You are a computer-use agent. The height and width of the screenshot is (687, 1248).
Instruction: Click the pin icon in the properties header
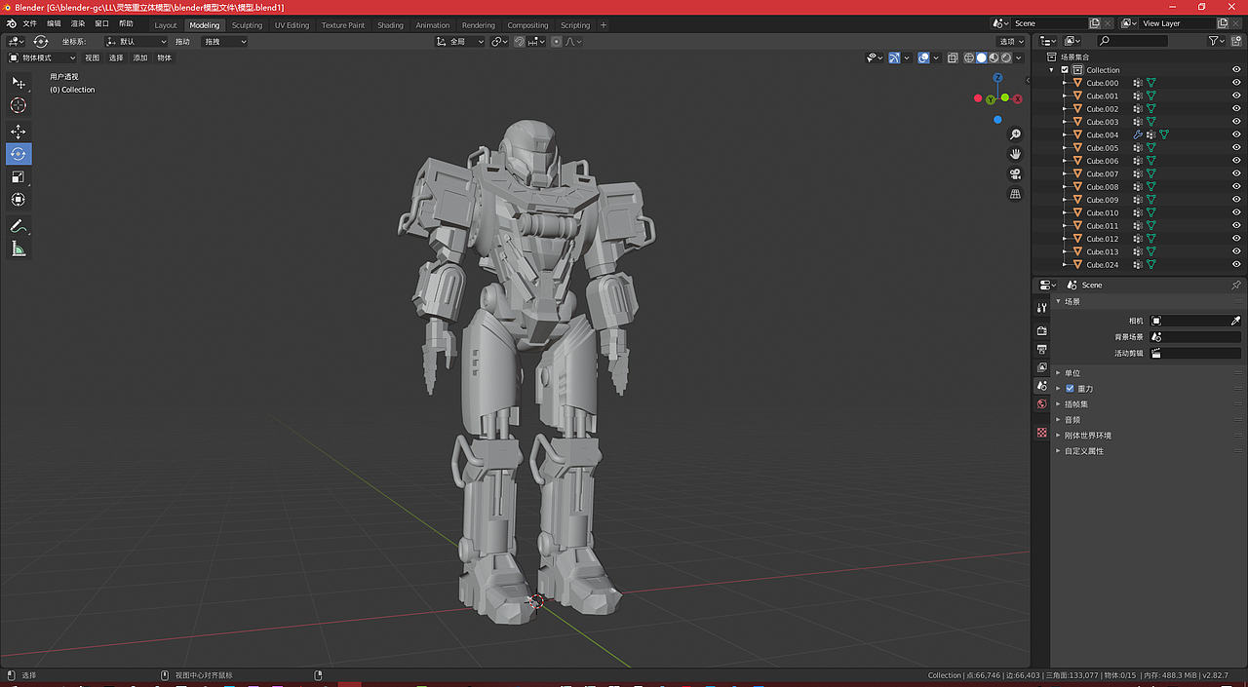click(x=1237, y=285)
